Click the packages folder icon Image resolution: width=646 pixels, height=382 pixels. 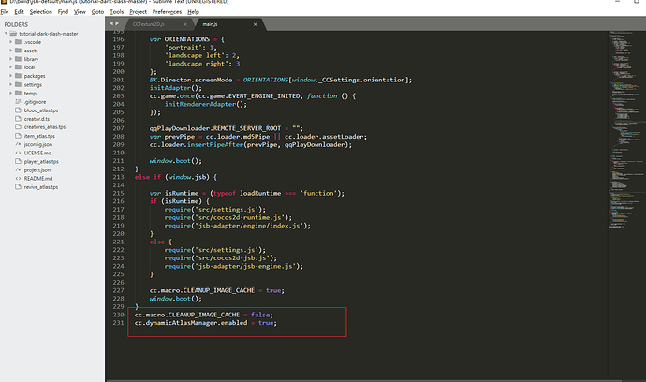coord(18,76)
